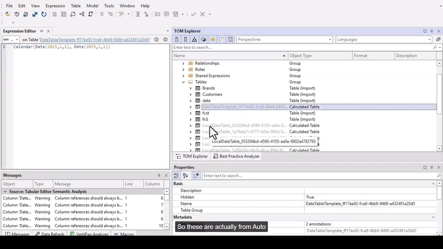443x249 pixels.
Task: Click the grey X cancel changes icon
Action: tap(202, 14)
